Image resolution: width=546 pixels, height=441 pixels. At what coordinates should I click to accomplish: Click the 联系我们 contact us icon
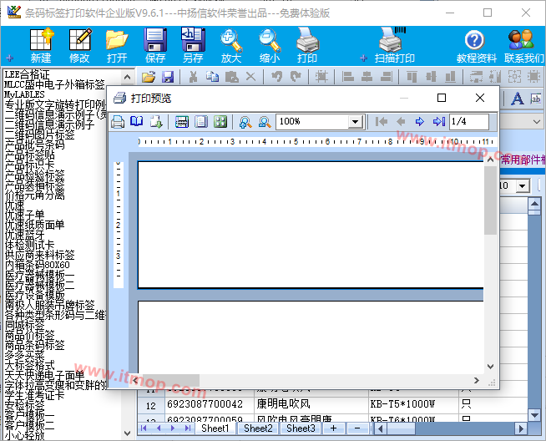click(523, 45)
